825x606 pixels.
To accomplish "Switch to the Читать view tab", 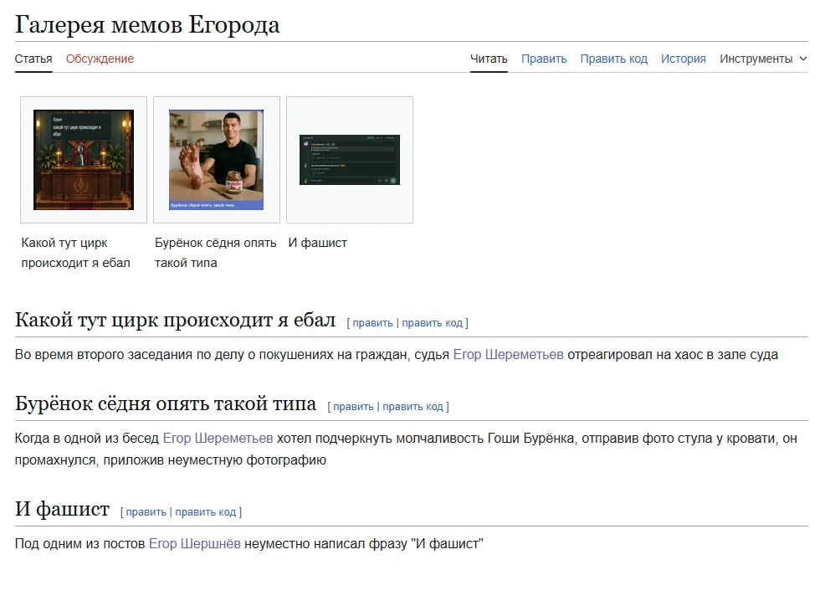I will [x=489, y=59].
